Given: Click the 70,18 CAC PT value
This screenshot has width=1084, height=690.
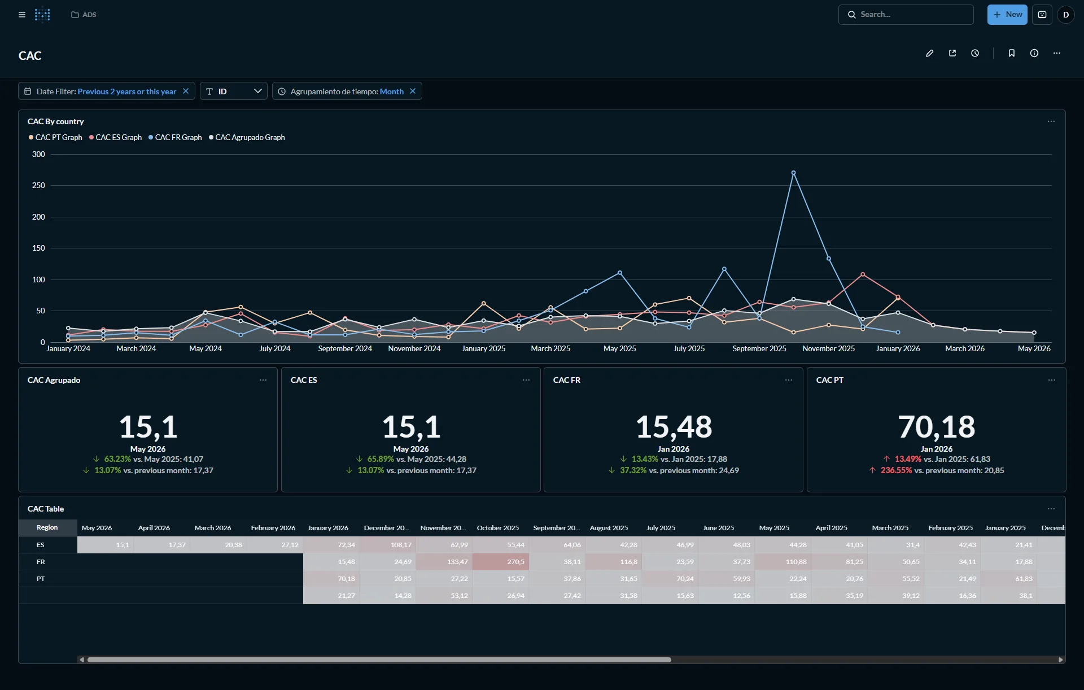Looking at the screenshot, I should pos(937,426).
